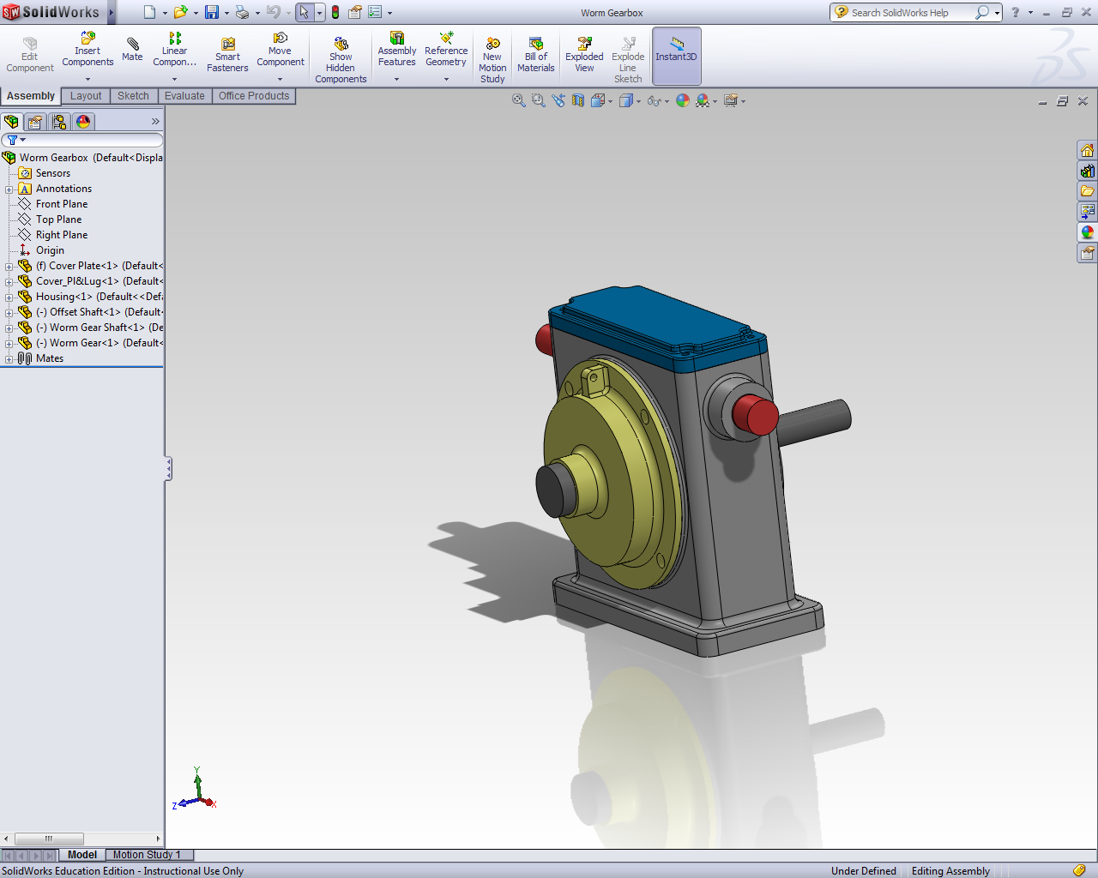Click the feature tree filter field
This screenshot has height=878, width=1098.
click(x=82, y=140)
